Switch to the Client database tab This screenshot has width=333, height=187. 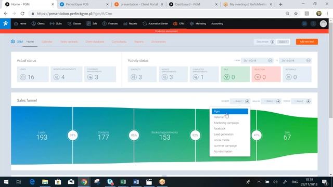pos(95,42)
